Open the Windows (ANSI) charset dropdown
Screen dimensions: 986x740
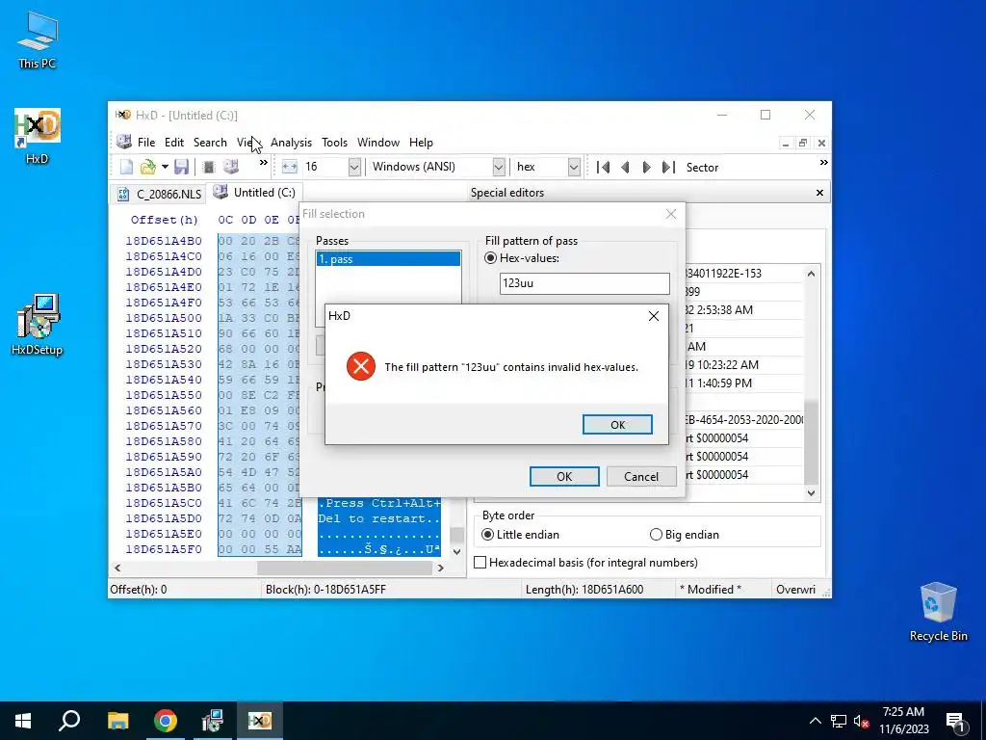coord(499,167)
